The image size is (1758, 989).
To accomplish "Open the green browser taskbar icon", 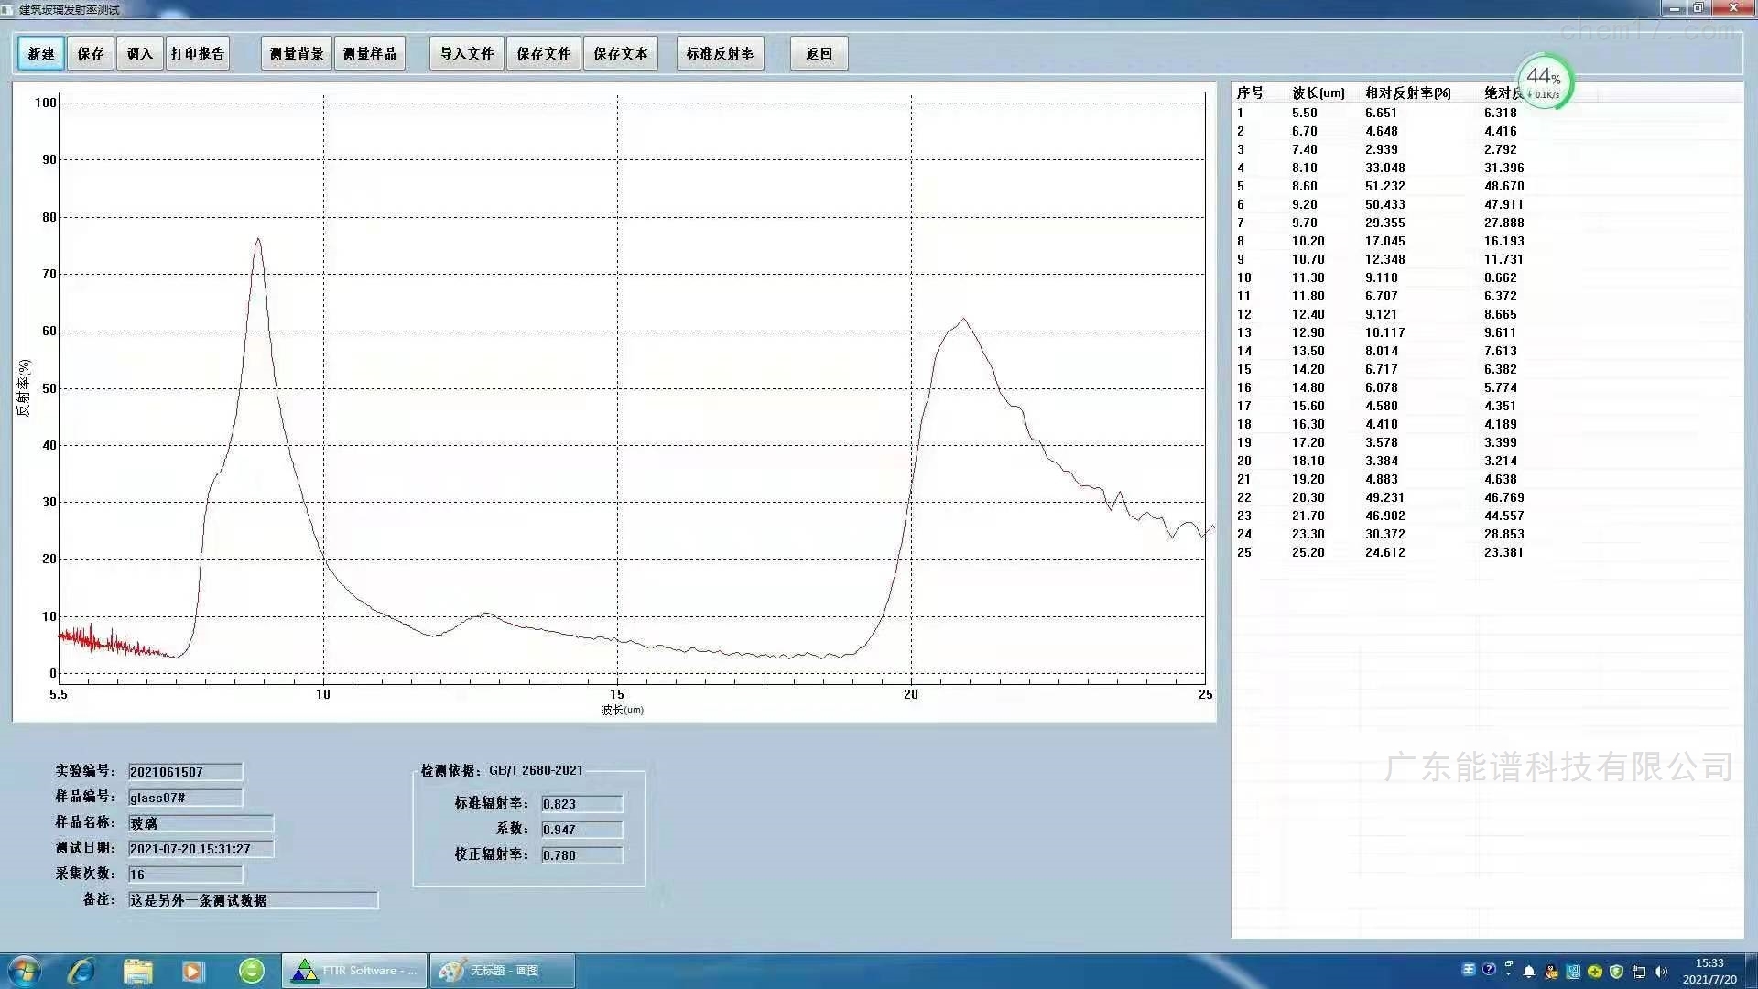I will click(251, 971).
